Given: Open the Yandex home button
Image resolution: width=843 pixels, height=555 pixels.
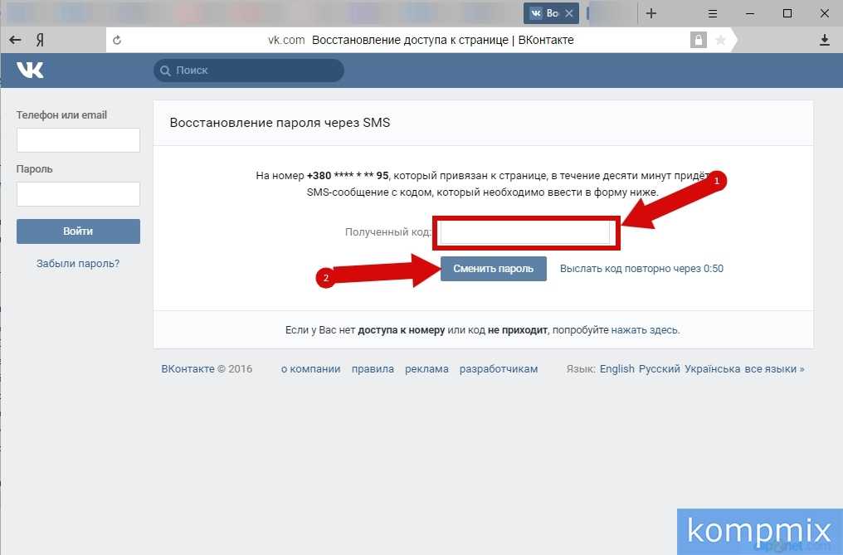Looking at the screenshot, I should 40,40.
